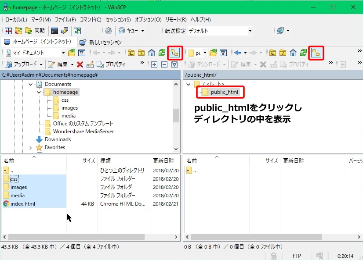The image size is (363, 260).
Task: Click the status bar lock icon
Action: pyautogui.click(x=273, y=256)
